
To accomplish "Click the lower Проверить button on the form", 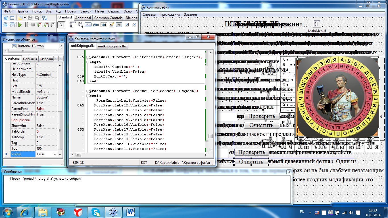I will (251, 152).
